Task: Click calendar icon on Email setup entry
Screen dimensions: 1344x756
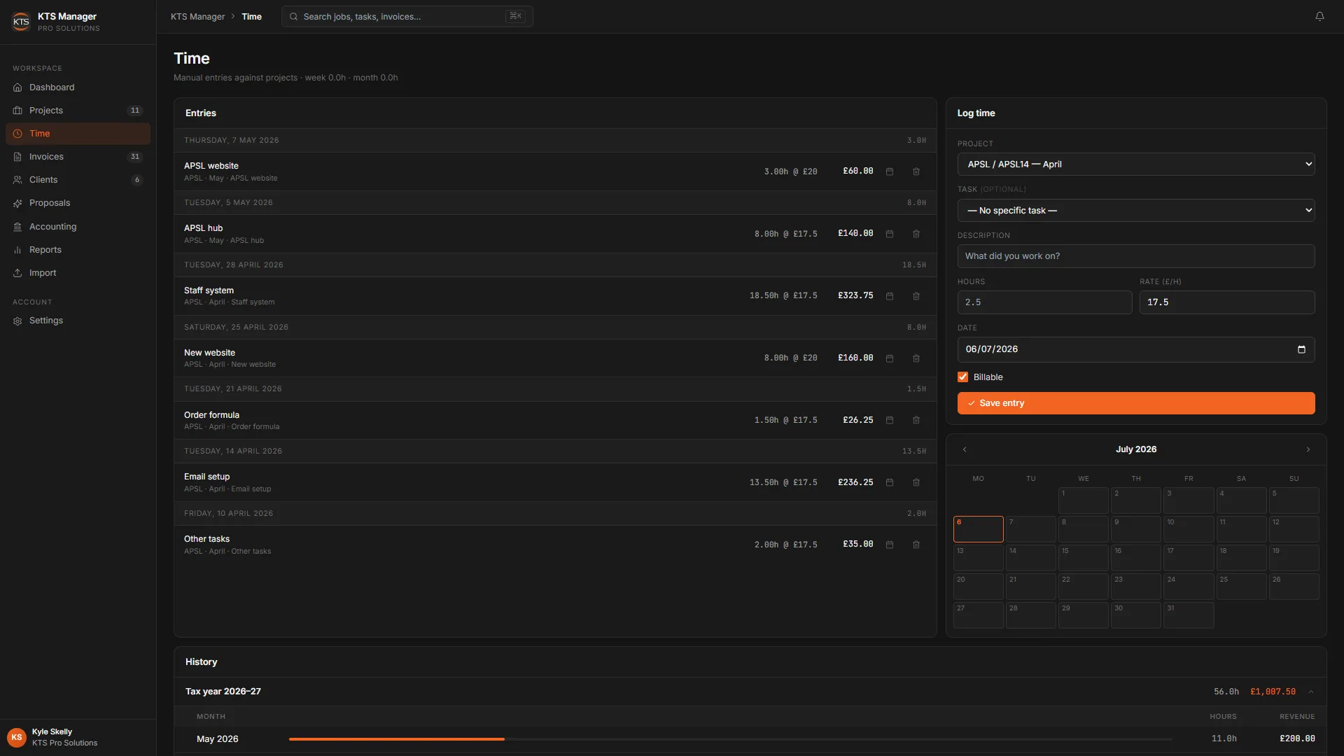Action: click(890, 482)
